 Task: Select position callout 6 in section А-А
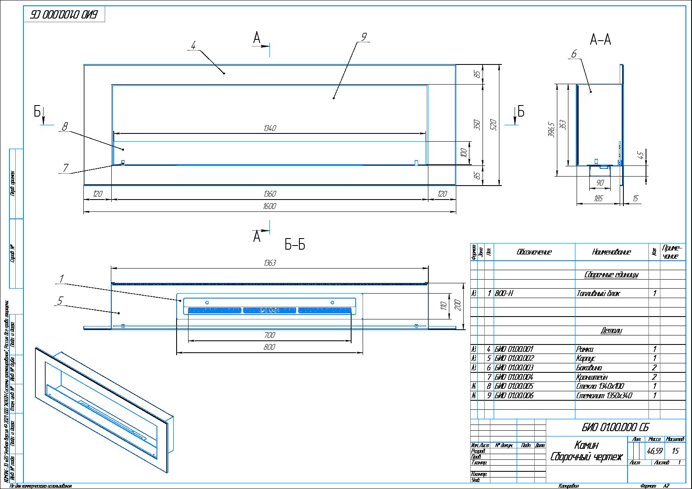click(574, 54)
